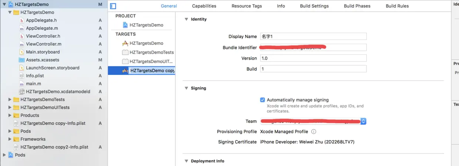Open the Team dropdown selector
The height and width of the screenshot is (166, 459).
click(x=363, y=121)
